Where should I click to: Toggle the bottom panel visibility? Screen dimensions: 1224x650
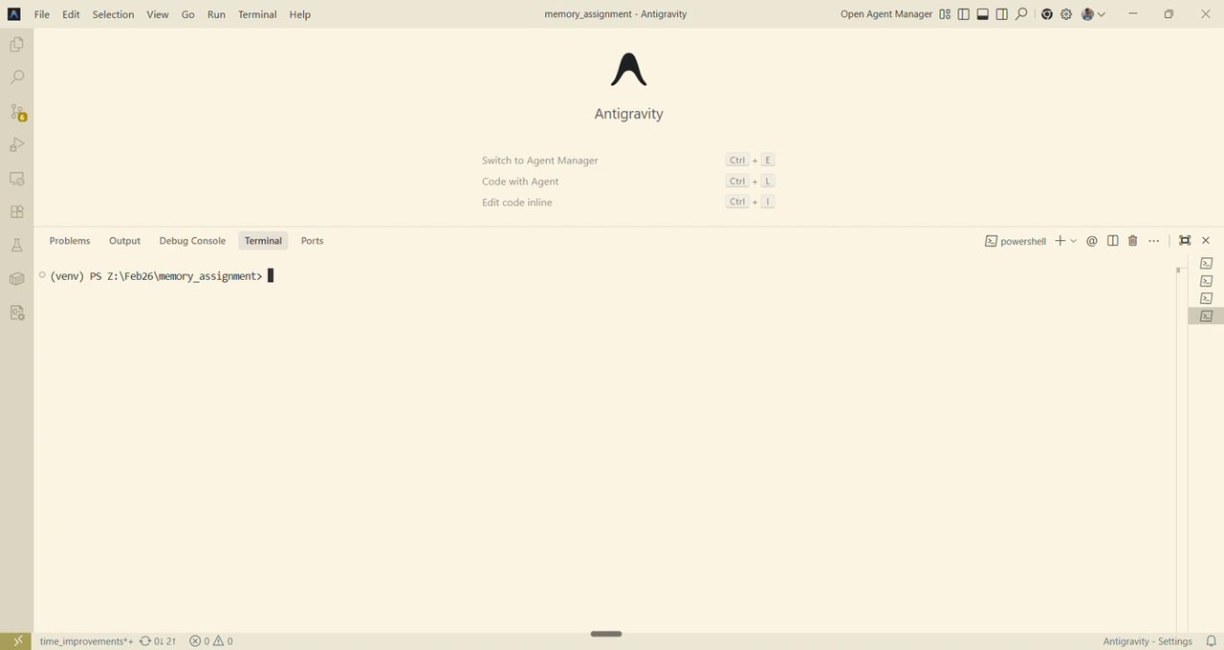(982, 14)
